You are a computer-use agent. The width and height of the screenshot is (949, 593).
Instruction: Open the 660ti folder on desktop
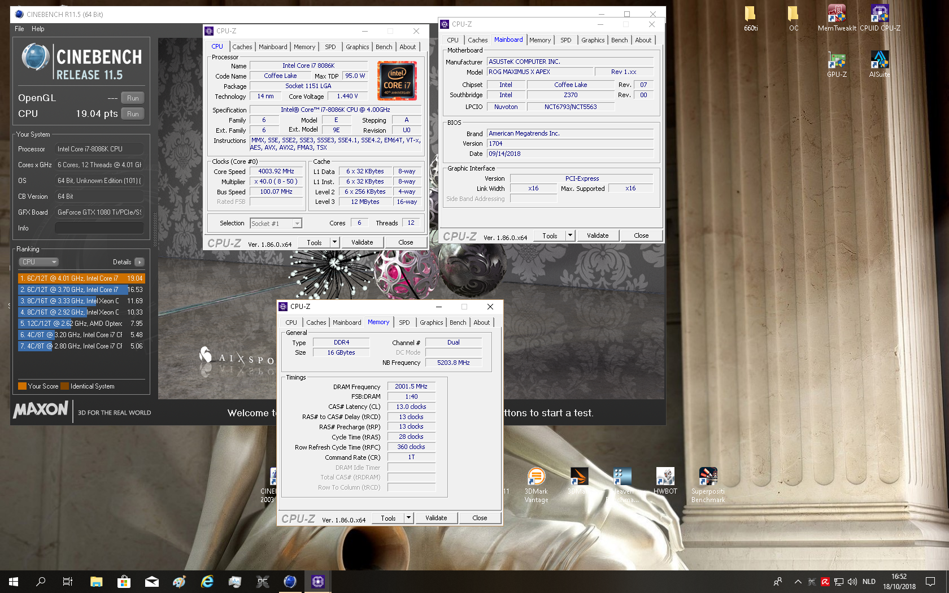(750, 18)
